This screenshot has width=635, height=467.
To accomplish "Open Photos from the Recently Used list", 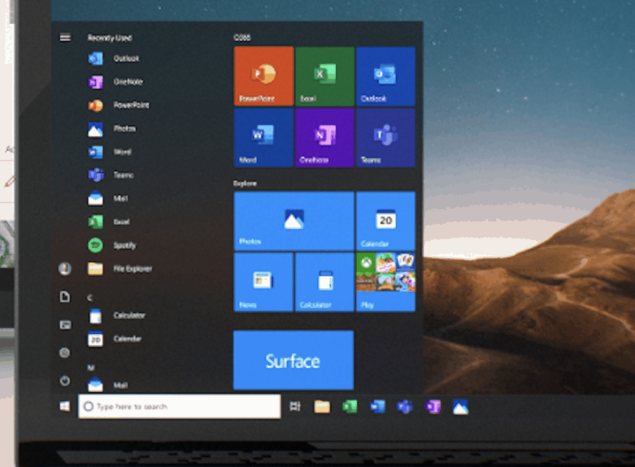I will (112, 128).
